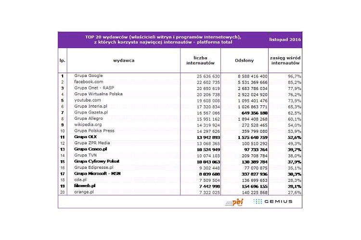The height and width of the screenshot is (240, 361).
Task: Select the youtube.com publisher entry
Action: point(88,100)
